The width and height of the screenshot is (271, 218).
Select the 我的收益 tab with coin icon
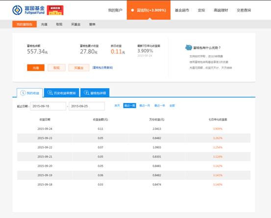pyautogui.click(x=30, y=93)
